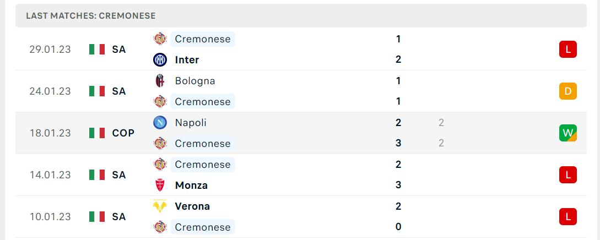The width and height of the screenshot is (600, 240).
Task: Open the Inter team link
Action: pos(187,59)
